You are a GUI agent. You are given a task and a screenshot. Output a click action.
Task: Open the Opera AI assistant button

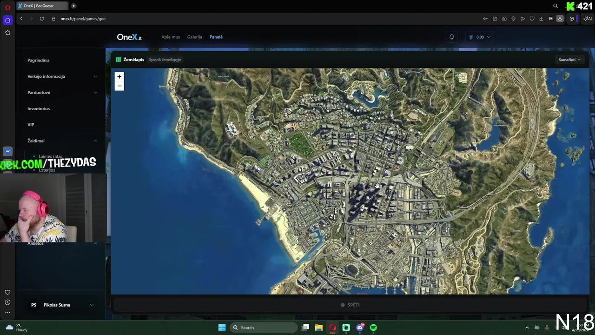[x=587, y=19]
